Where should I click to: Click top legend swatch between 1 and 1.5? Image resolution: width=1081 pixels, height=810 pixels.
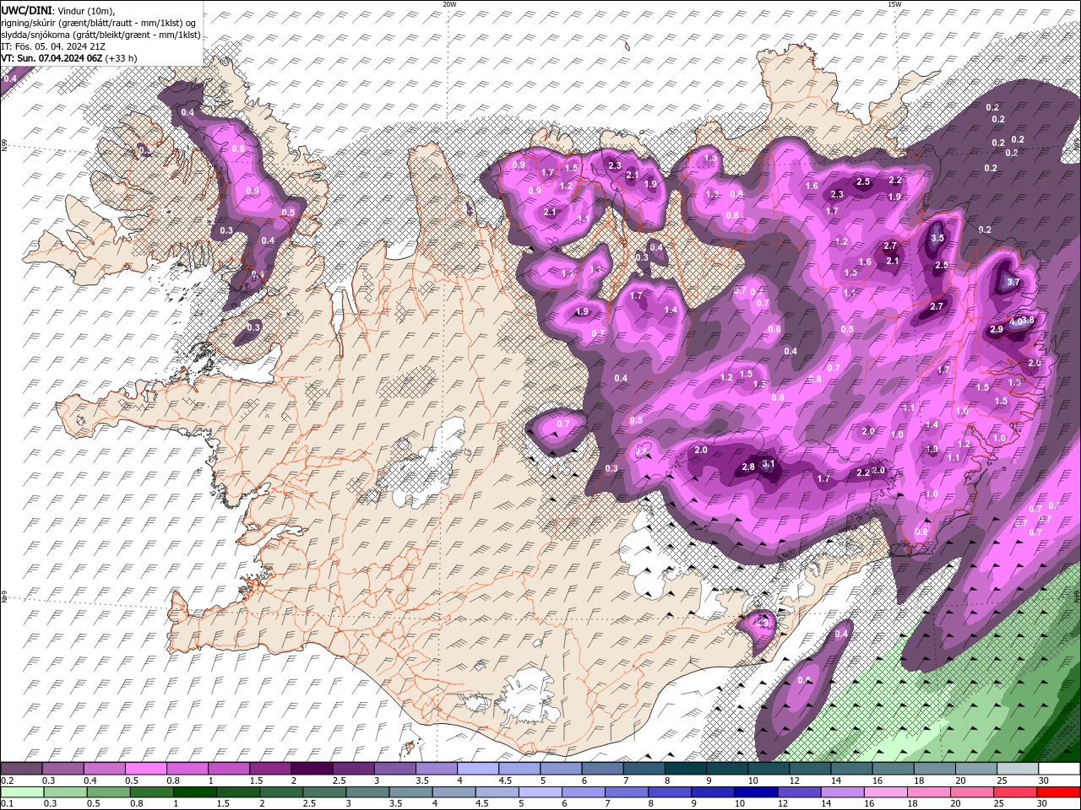tap(229, 769)
